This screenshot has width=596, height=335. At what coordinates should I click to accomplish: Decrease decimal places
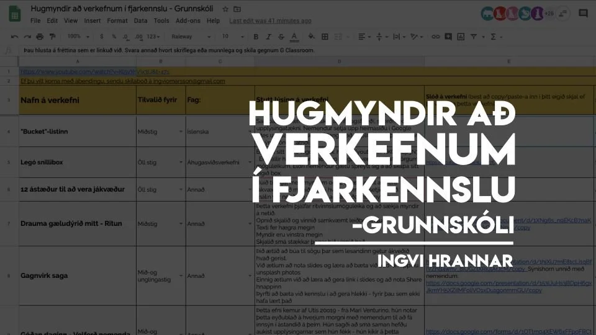126,37
